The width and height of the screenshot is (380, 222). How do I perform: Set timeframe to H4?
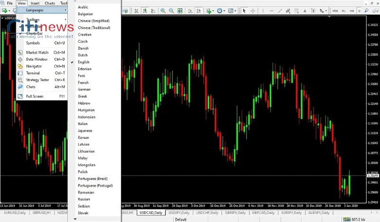352,10
